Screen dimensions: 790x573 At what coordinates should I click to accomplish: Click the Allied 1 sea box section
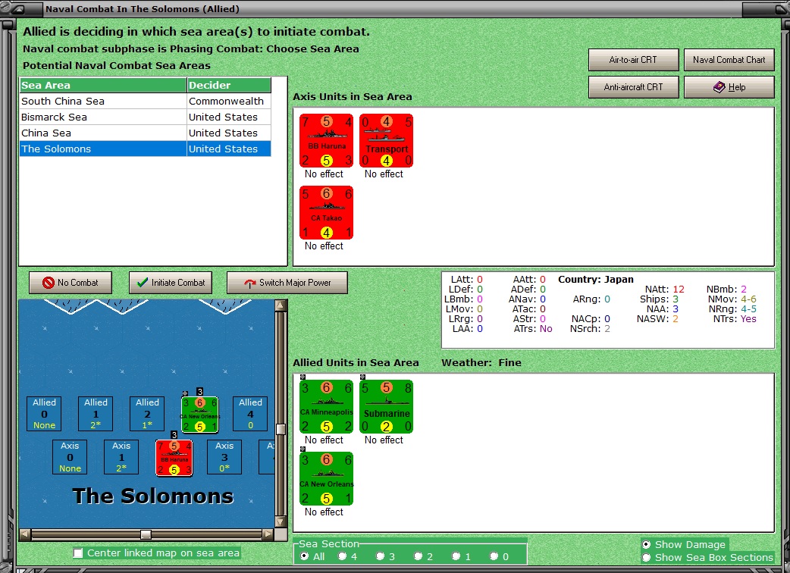[x=96, y=414]
